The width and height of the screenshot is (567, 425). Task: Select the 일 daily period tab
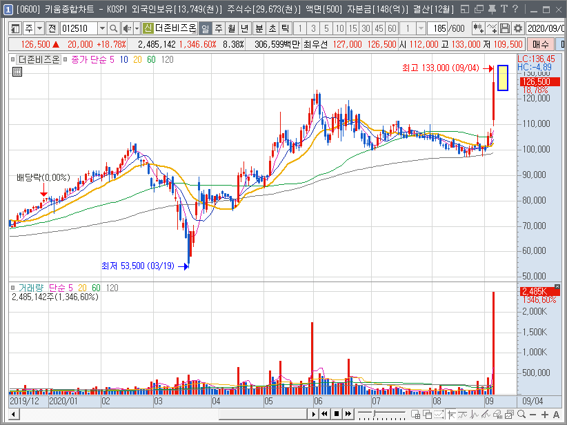click(206, 28)
